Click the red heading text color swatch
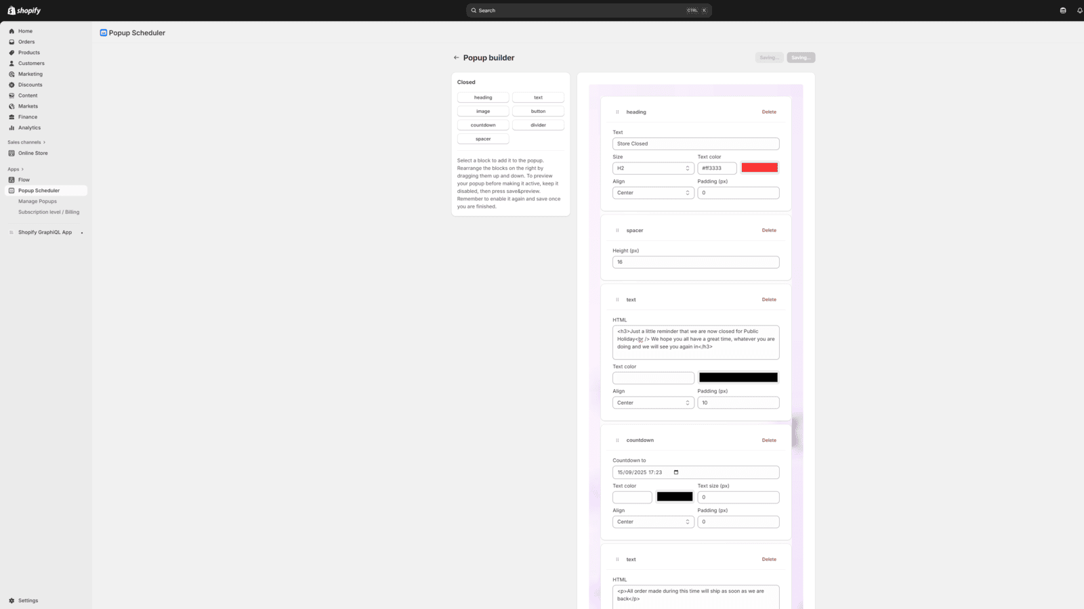Image resolution: width=1084 pixels, height=609 pixels. 759,167
